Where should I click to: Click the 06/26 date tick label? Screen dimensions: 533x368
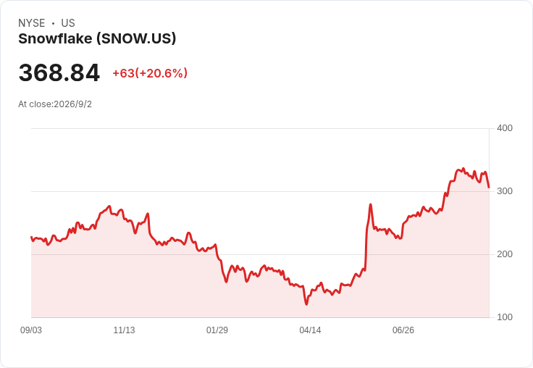[403, 330]
